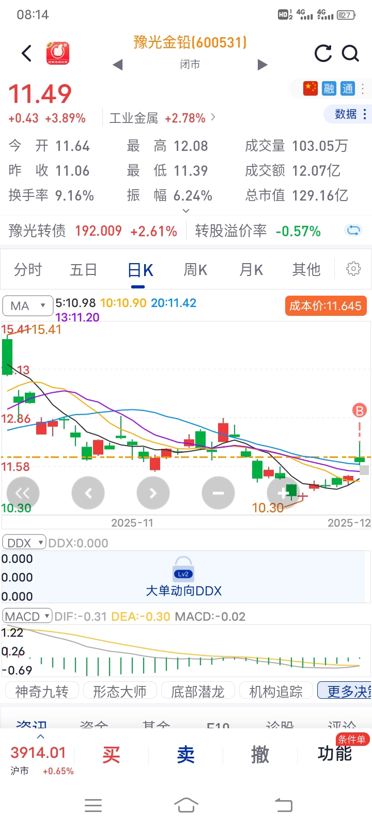This screenshot has height=827, width=372.
Task: Tap the 成本价 11.645 orange label
Action: pos(325,305)
